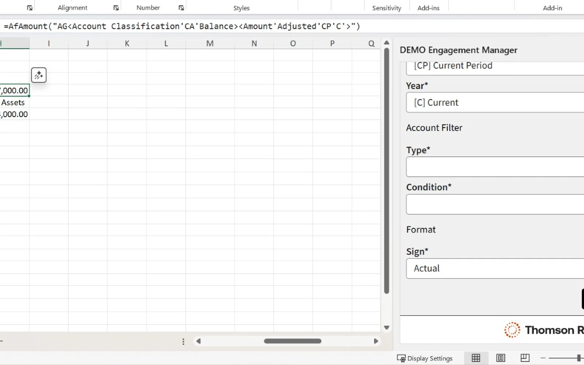Click the zoom out minus button
Screen dimensions: 584x365
tap(543, 358)
